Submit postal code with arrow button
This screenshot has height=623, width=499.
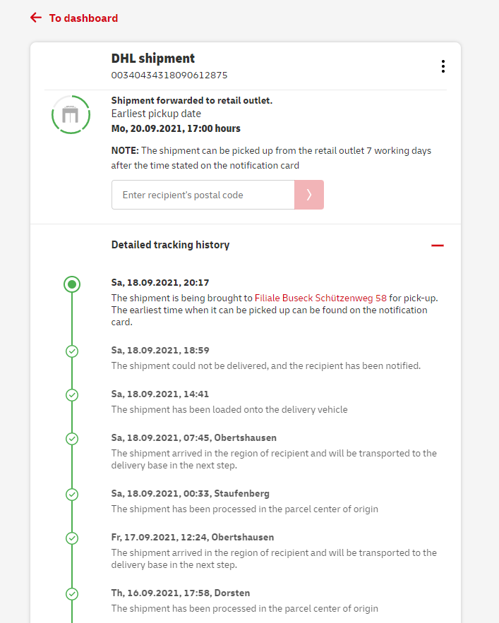pyautogui.click(x=309, y=195)
